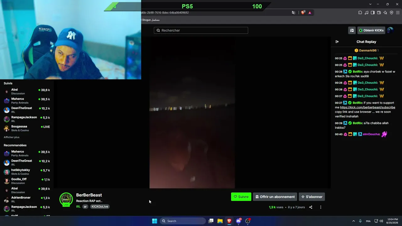402x226 pixels.
Task: Open the user profile avatar menu
Action: (x=390, y=30)
